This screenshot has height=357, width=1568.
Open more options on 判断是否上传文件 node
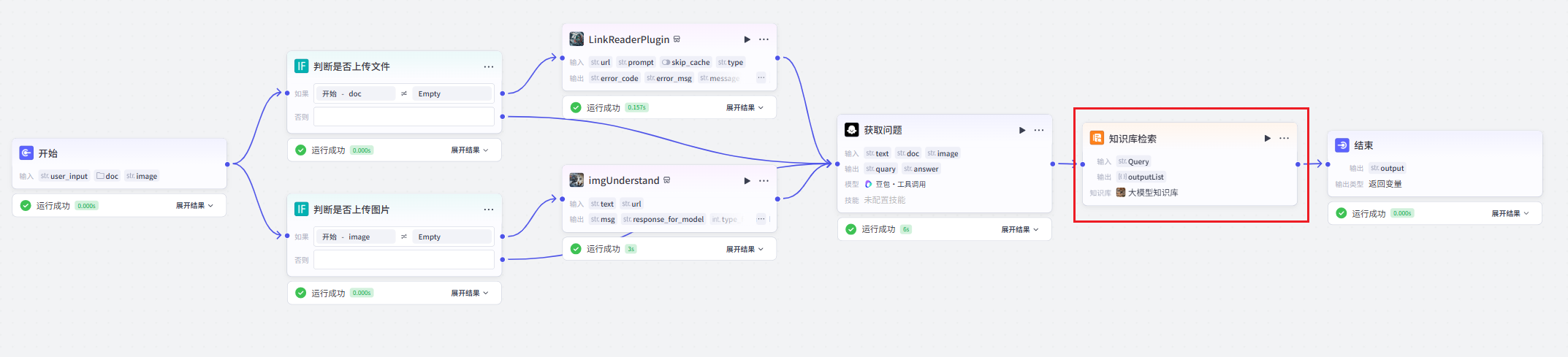[x=488, y=67]
